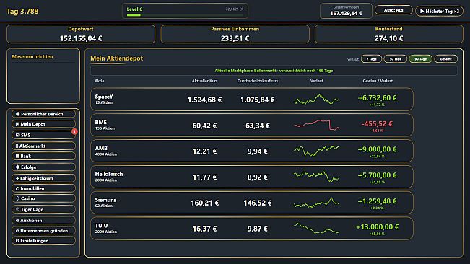Click the HelloFrisch trend sparkline
This screenshot has width=470, height=264.
point(316,177)
